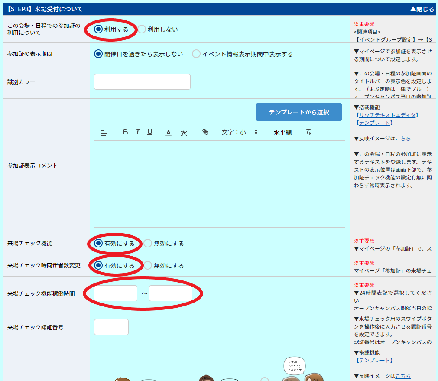Toggle underline formatting in editor
Screen dimensions: 438x381
(x=150, y=132)
